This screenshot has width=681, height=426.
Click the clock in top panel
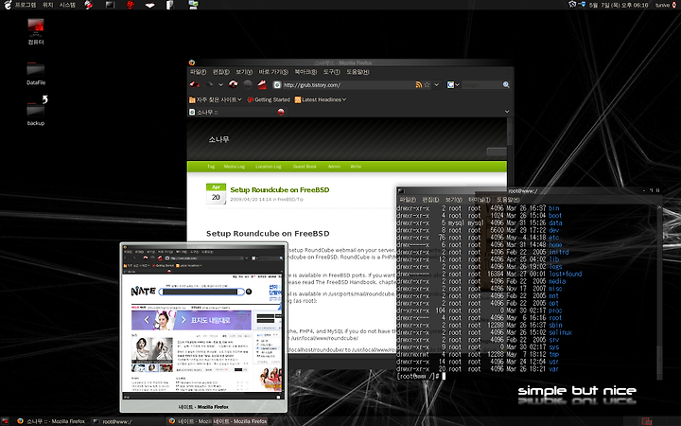point(619,5)
